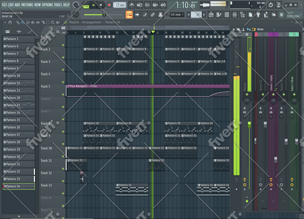This screenshot has height=219, width=304.
Task: Click the plus next to pattern selector
Action: coord(204,15)
